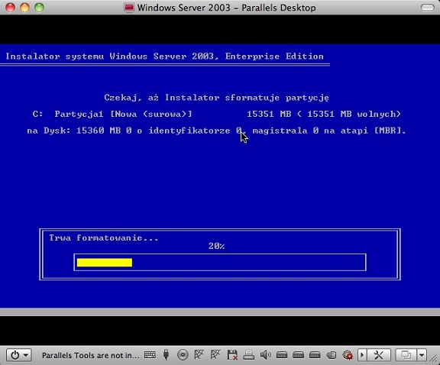This screenshot has height=365, width=440.
Task: Click the first hard disk icon
Action: pyautogui.click(x=282, y=356)
